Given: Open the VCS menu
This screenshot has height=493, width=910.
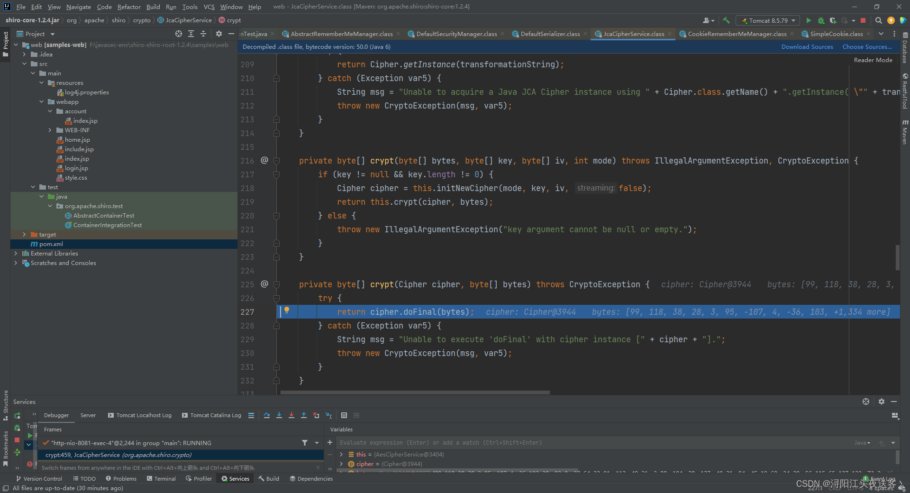Looking at the screenshot, I should coord(209,7).
